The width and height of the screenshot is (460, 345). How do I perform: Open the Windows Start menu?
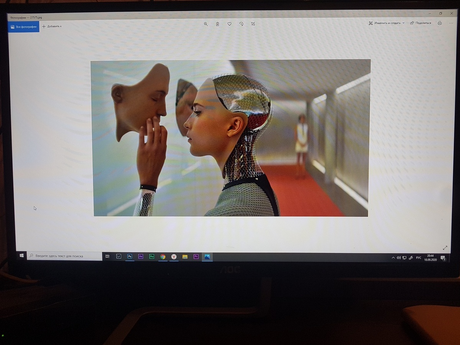click(22, 256)
